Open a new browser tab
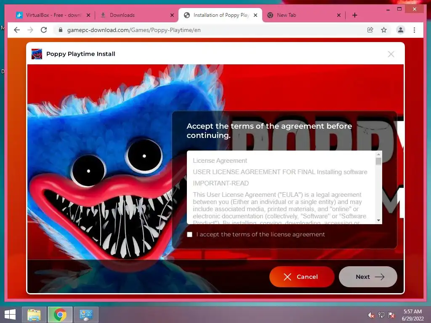Screen dimensions: 431x323 click(x=354, y=16)
